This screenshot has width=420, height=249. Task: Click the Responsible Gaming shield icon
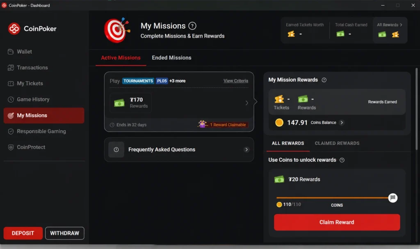click(x=11, y=131)
